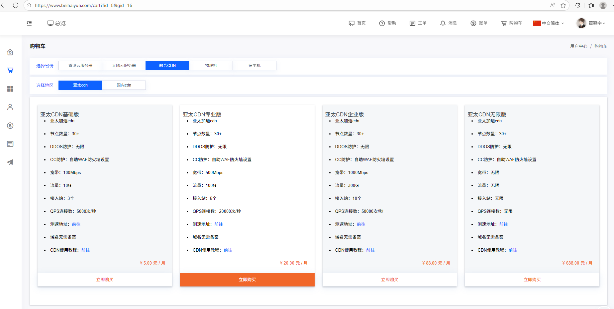Image resolution: width=614 pixels, height=309 pixels.
Task: Open the paper plane icon in sidebar
Action: pyautogui.click(x=10, y=162)
